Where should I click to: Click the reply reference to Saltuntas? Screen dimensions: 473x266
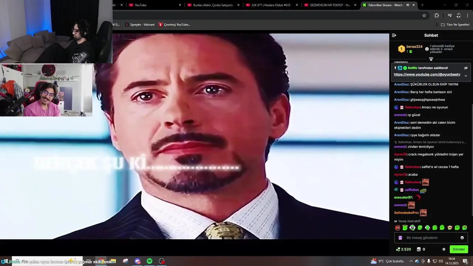point(431,142)
